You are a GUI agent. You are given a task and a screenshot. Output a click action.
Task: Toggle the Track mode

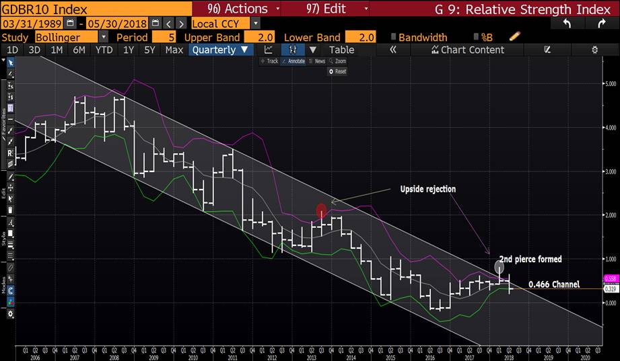pos(270,61)
